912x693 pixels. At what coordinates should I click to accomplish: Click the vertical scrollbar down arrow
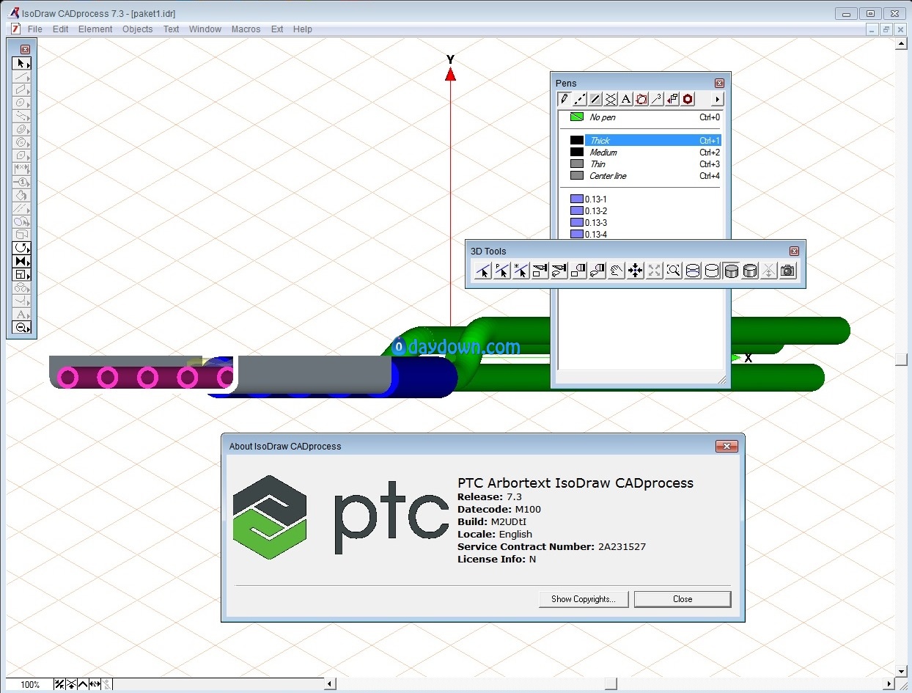902,670
